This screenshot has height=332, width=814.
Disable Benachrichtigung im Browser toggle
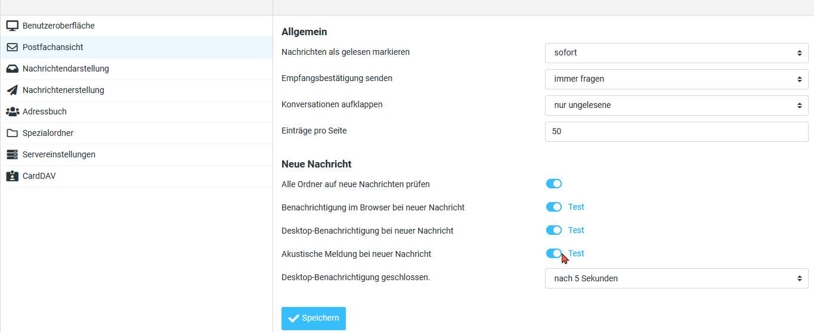(554, 207)
